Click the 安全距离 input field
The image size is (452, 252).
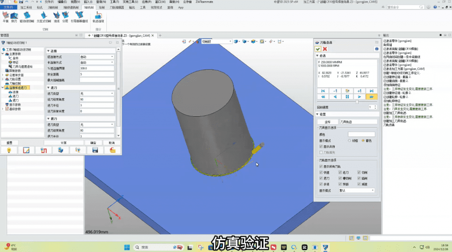pyautogui.click(x=97, y=74)
